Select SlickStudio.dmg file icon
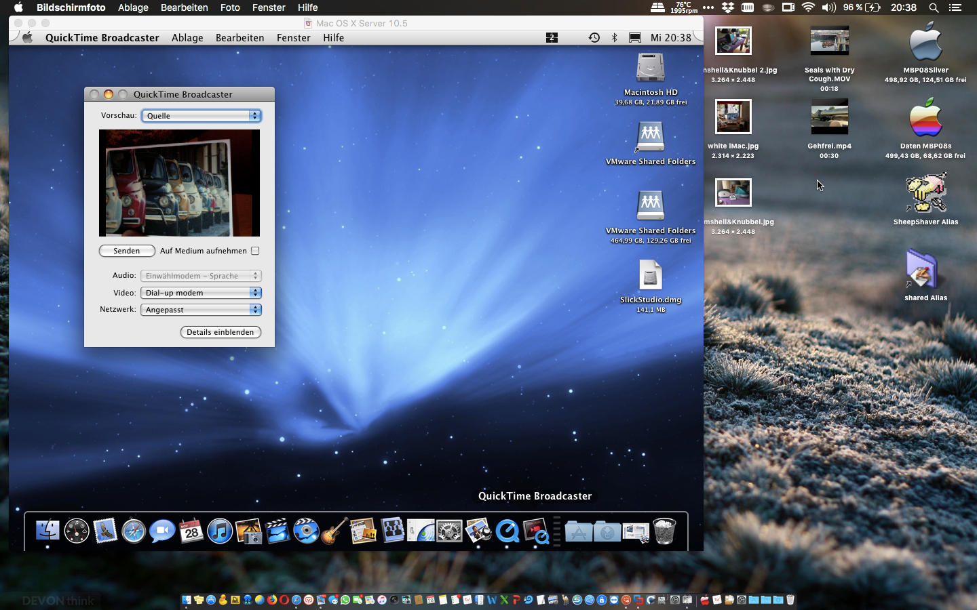This screenshot has height=610, width=977. coord(650,275)
